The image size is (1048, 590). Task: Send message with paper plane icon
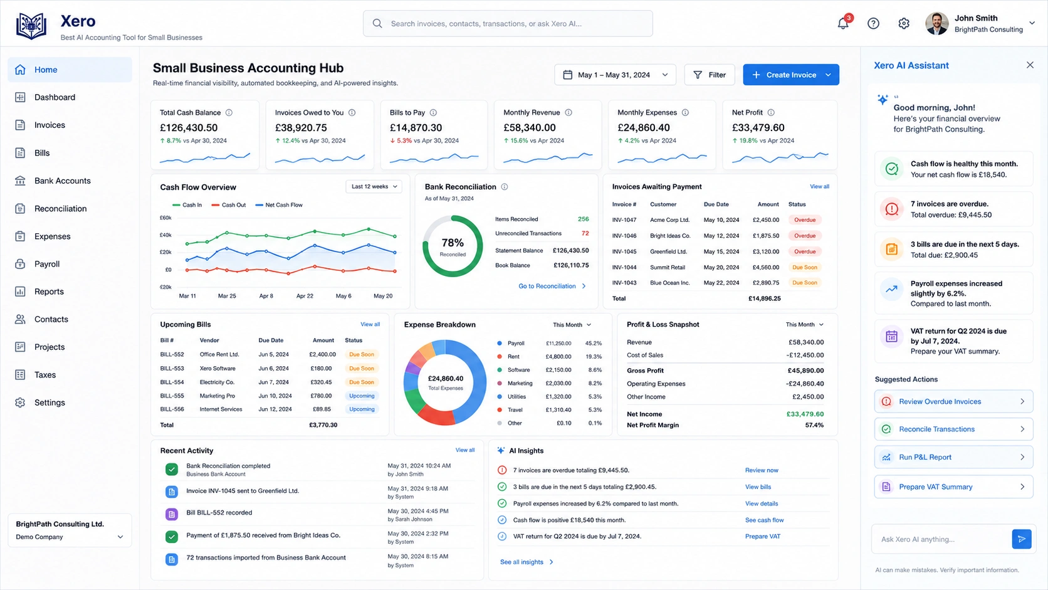click(1022, 539)
